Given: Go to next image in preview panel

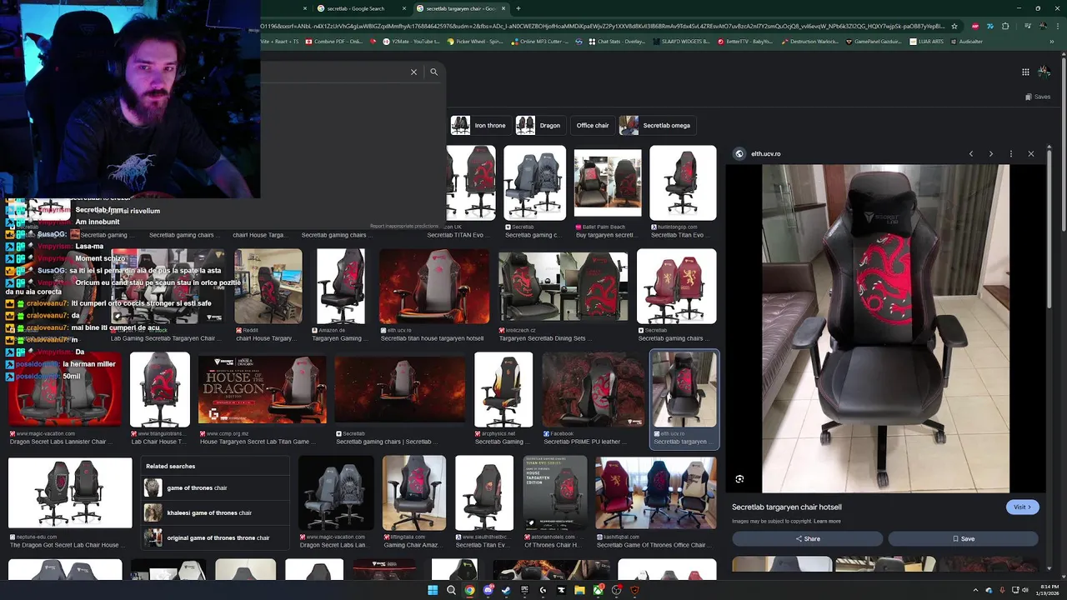Looking at the screenshot, I should tap(990, 154).
